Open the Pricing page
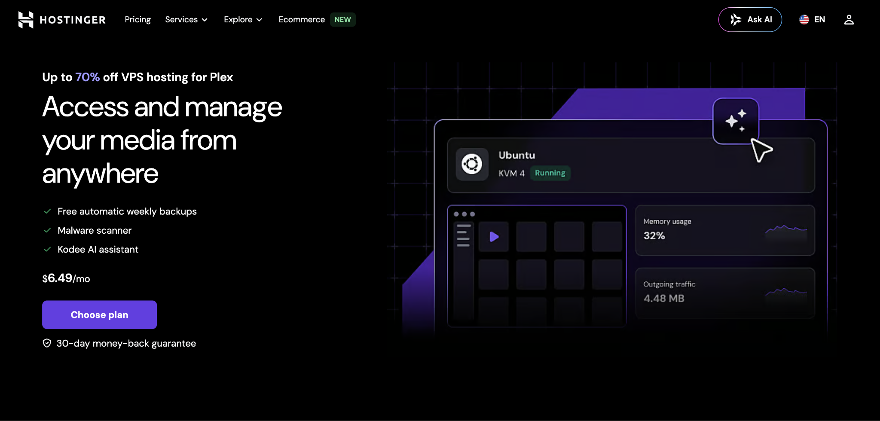 coord(137,19)
